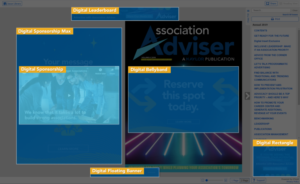The height and width of the screenshot is (184, 300).
Task: Open the Privacy Policy link
Action: click(x=293, y=182)
